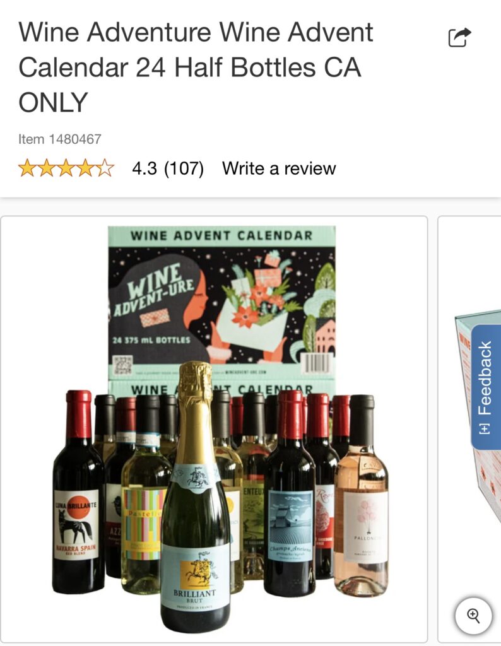This screenshot has width=501, height=646.
Task: Tap the Brilliant Brut sparkling bottle
Action: pos(196,497)
